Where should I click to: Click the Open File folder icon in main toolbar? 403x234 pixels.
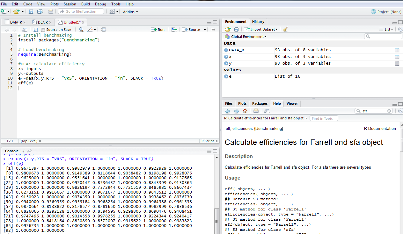16,11
